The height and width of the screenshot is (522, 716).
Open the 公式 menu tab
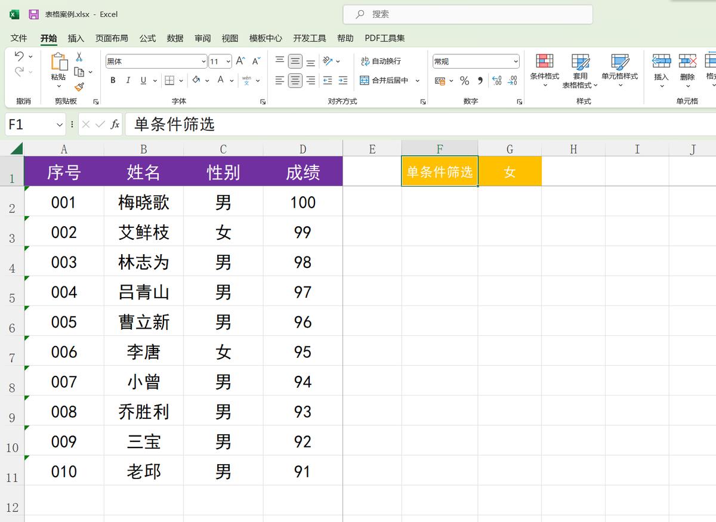coord(147,38)
